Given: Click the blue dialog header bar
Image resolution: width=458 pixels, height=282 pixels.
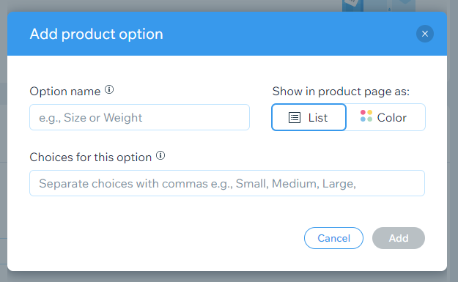Looking at the screenshot, I should point(227,34).
